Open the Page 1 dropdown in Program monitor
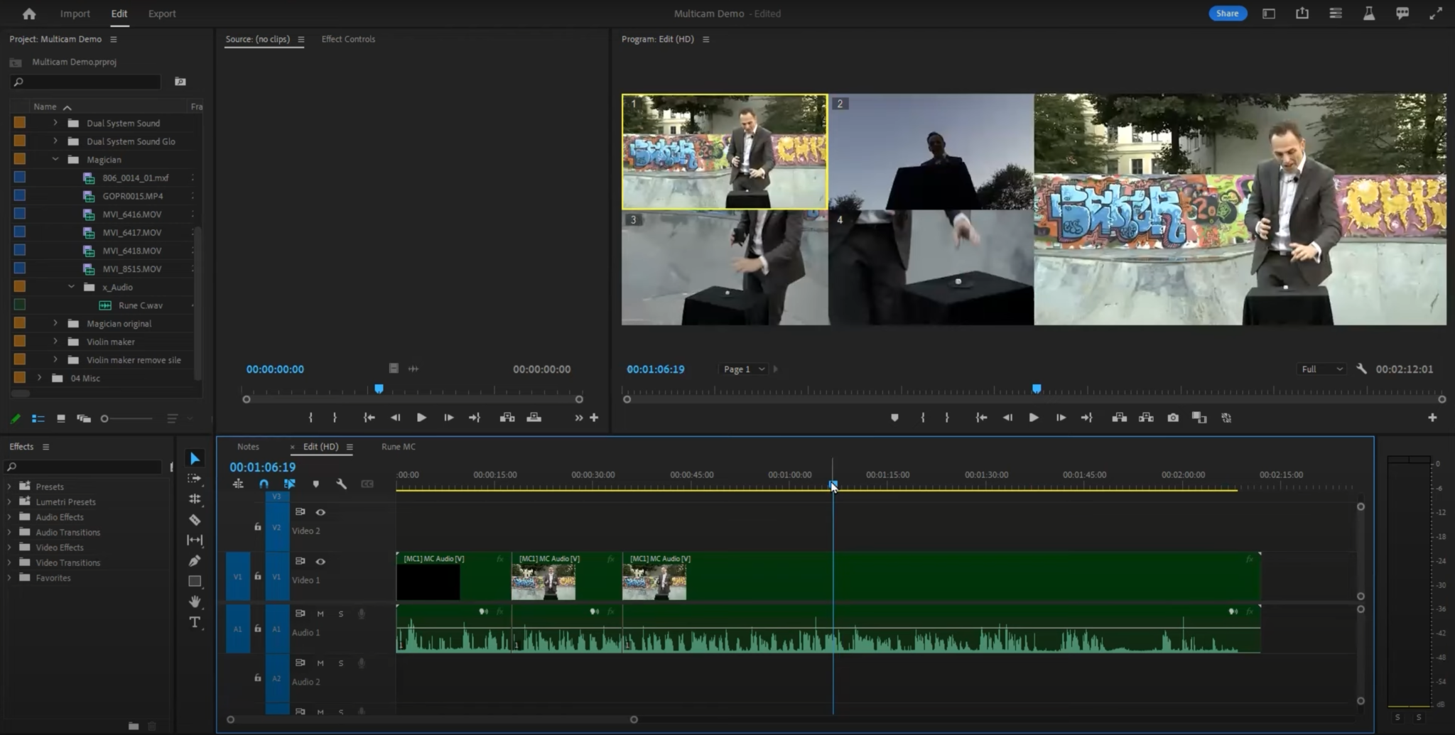 point(742,369)
